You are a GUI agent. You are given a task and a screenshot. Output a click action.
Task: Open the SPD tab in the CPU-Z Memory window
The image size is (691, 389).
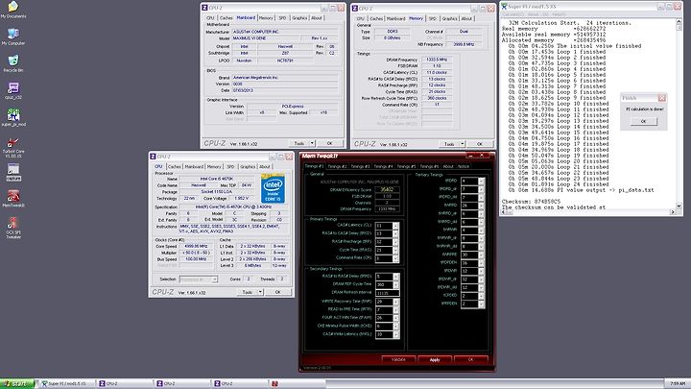tap(432, 18)
